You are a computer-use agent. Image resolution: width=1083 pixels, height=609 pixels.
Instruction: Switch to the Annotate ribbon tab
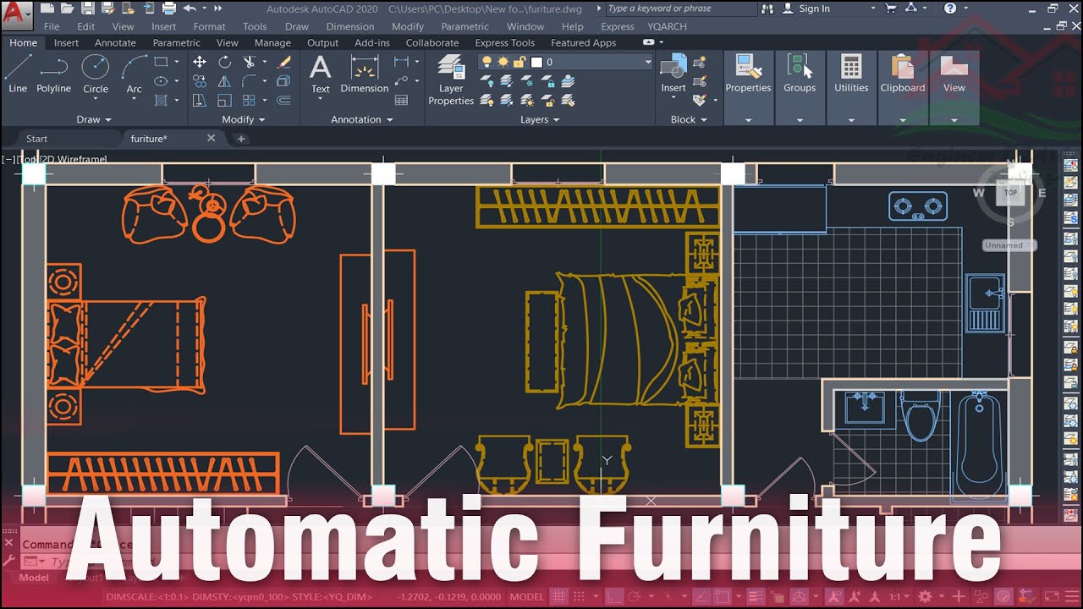click(x=115, y=42)
